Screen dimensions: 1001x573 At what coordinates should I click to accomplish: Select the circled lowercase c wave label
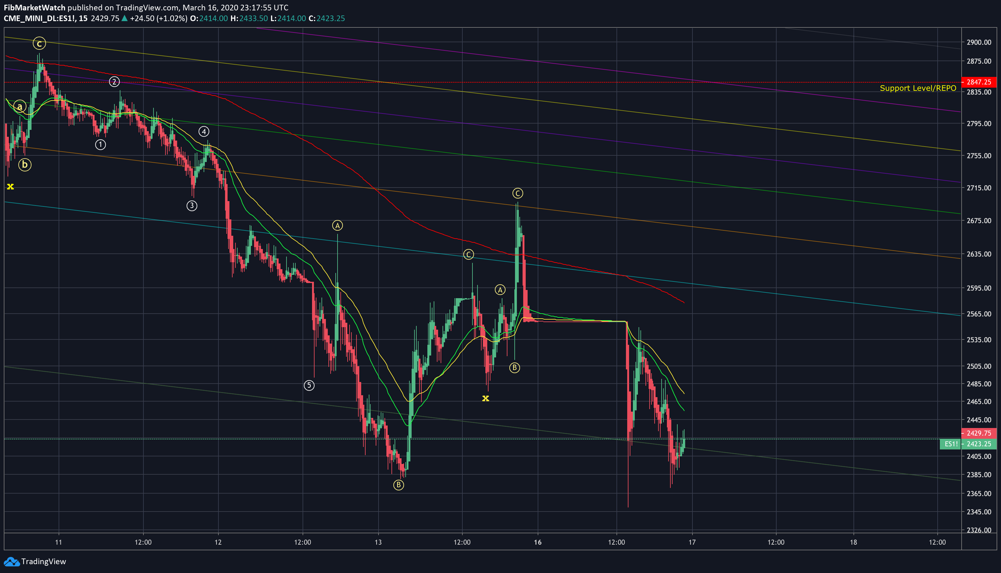coord(39,43)
